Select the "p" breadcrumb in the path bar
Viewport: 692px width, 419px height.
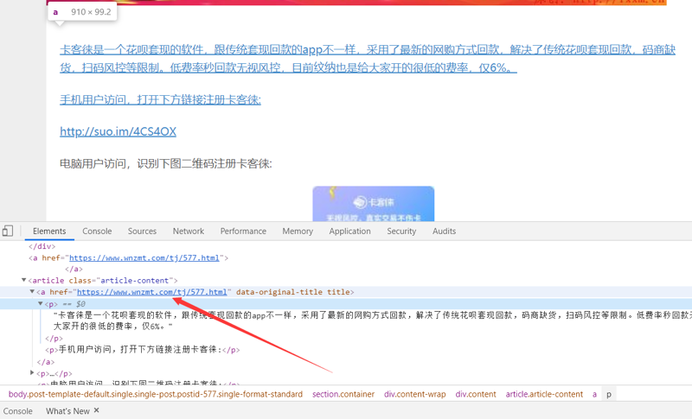coord(609,394)
